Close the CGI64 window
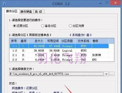The width and height of the screenshot is (122, 93). [x=115, y=3]
